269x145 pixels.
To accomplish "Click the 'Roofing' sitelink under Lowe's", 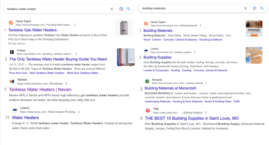I will point(175,70).
